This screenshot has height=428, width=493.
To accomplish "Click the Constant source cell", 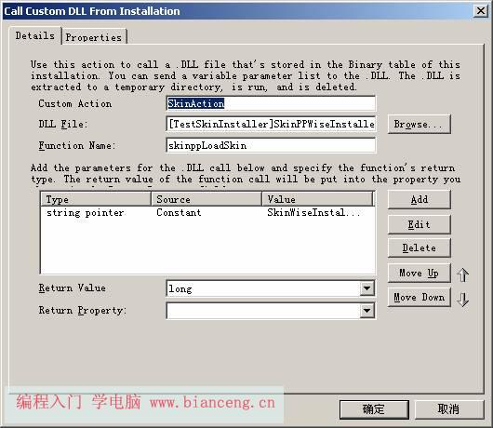I will pos(179,213).
